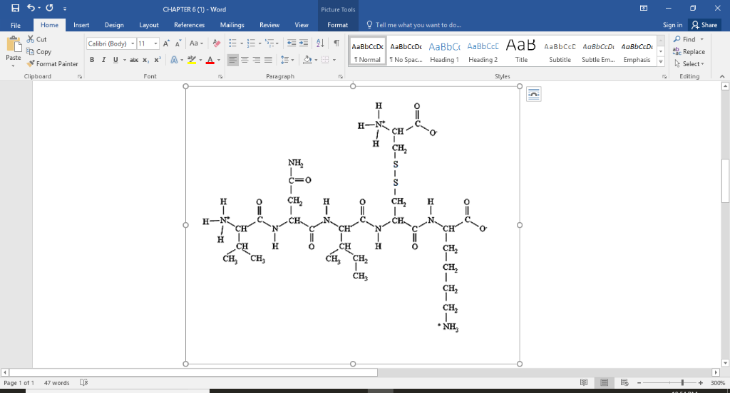Apply the Title style
Image resolution: width=730 pixels, height=393 pixels.
click(521, 51)
